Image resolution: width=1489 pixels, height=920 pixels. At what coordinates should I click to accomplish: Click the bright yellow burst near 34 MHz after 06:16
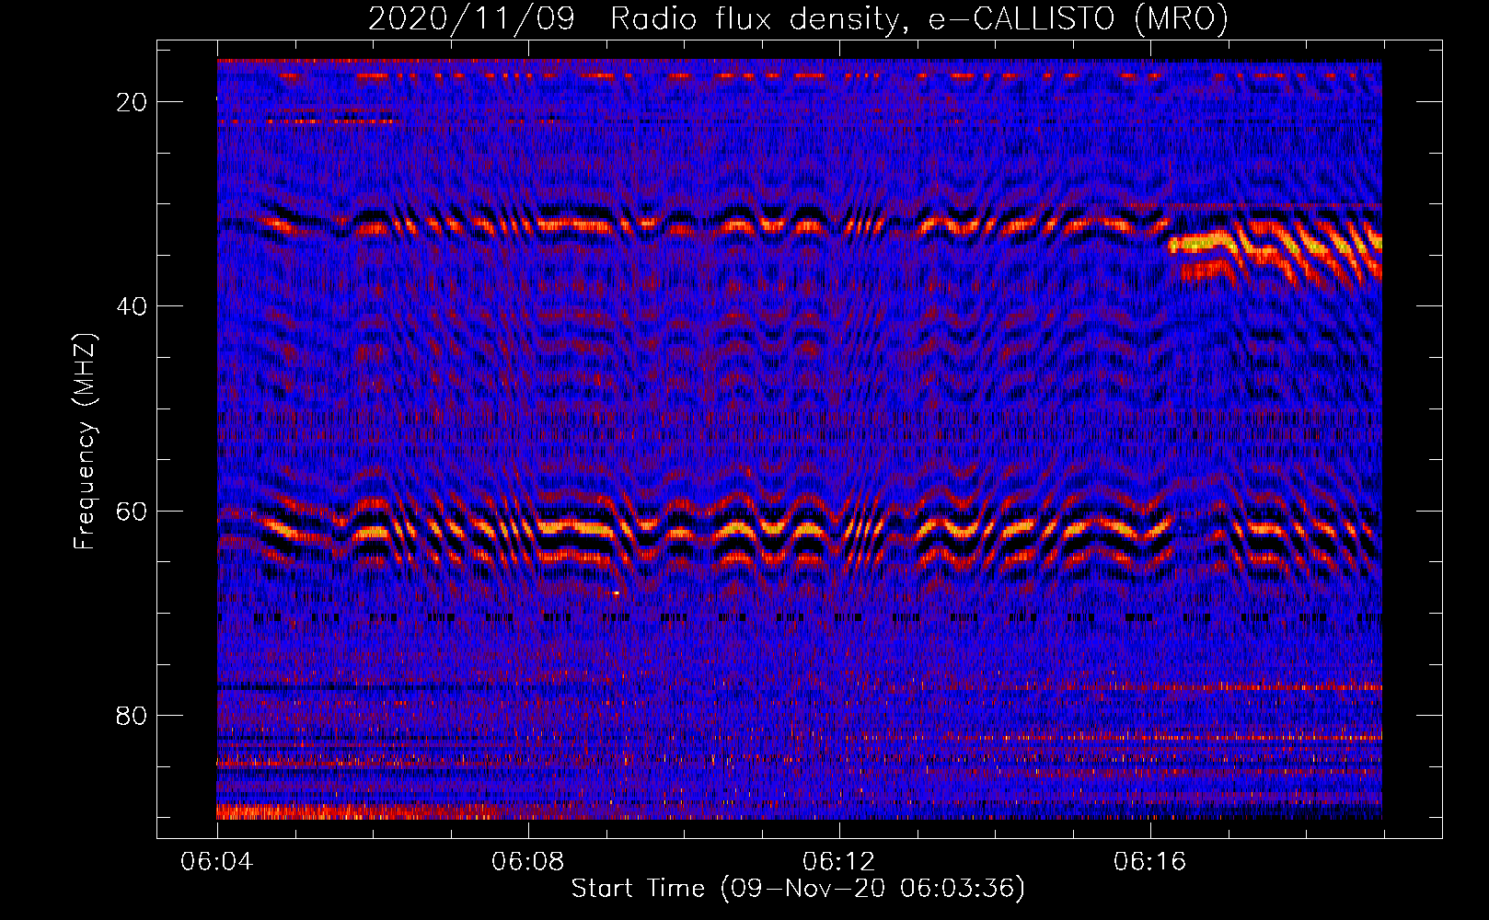(1202, 244)
